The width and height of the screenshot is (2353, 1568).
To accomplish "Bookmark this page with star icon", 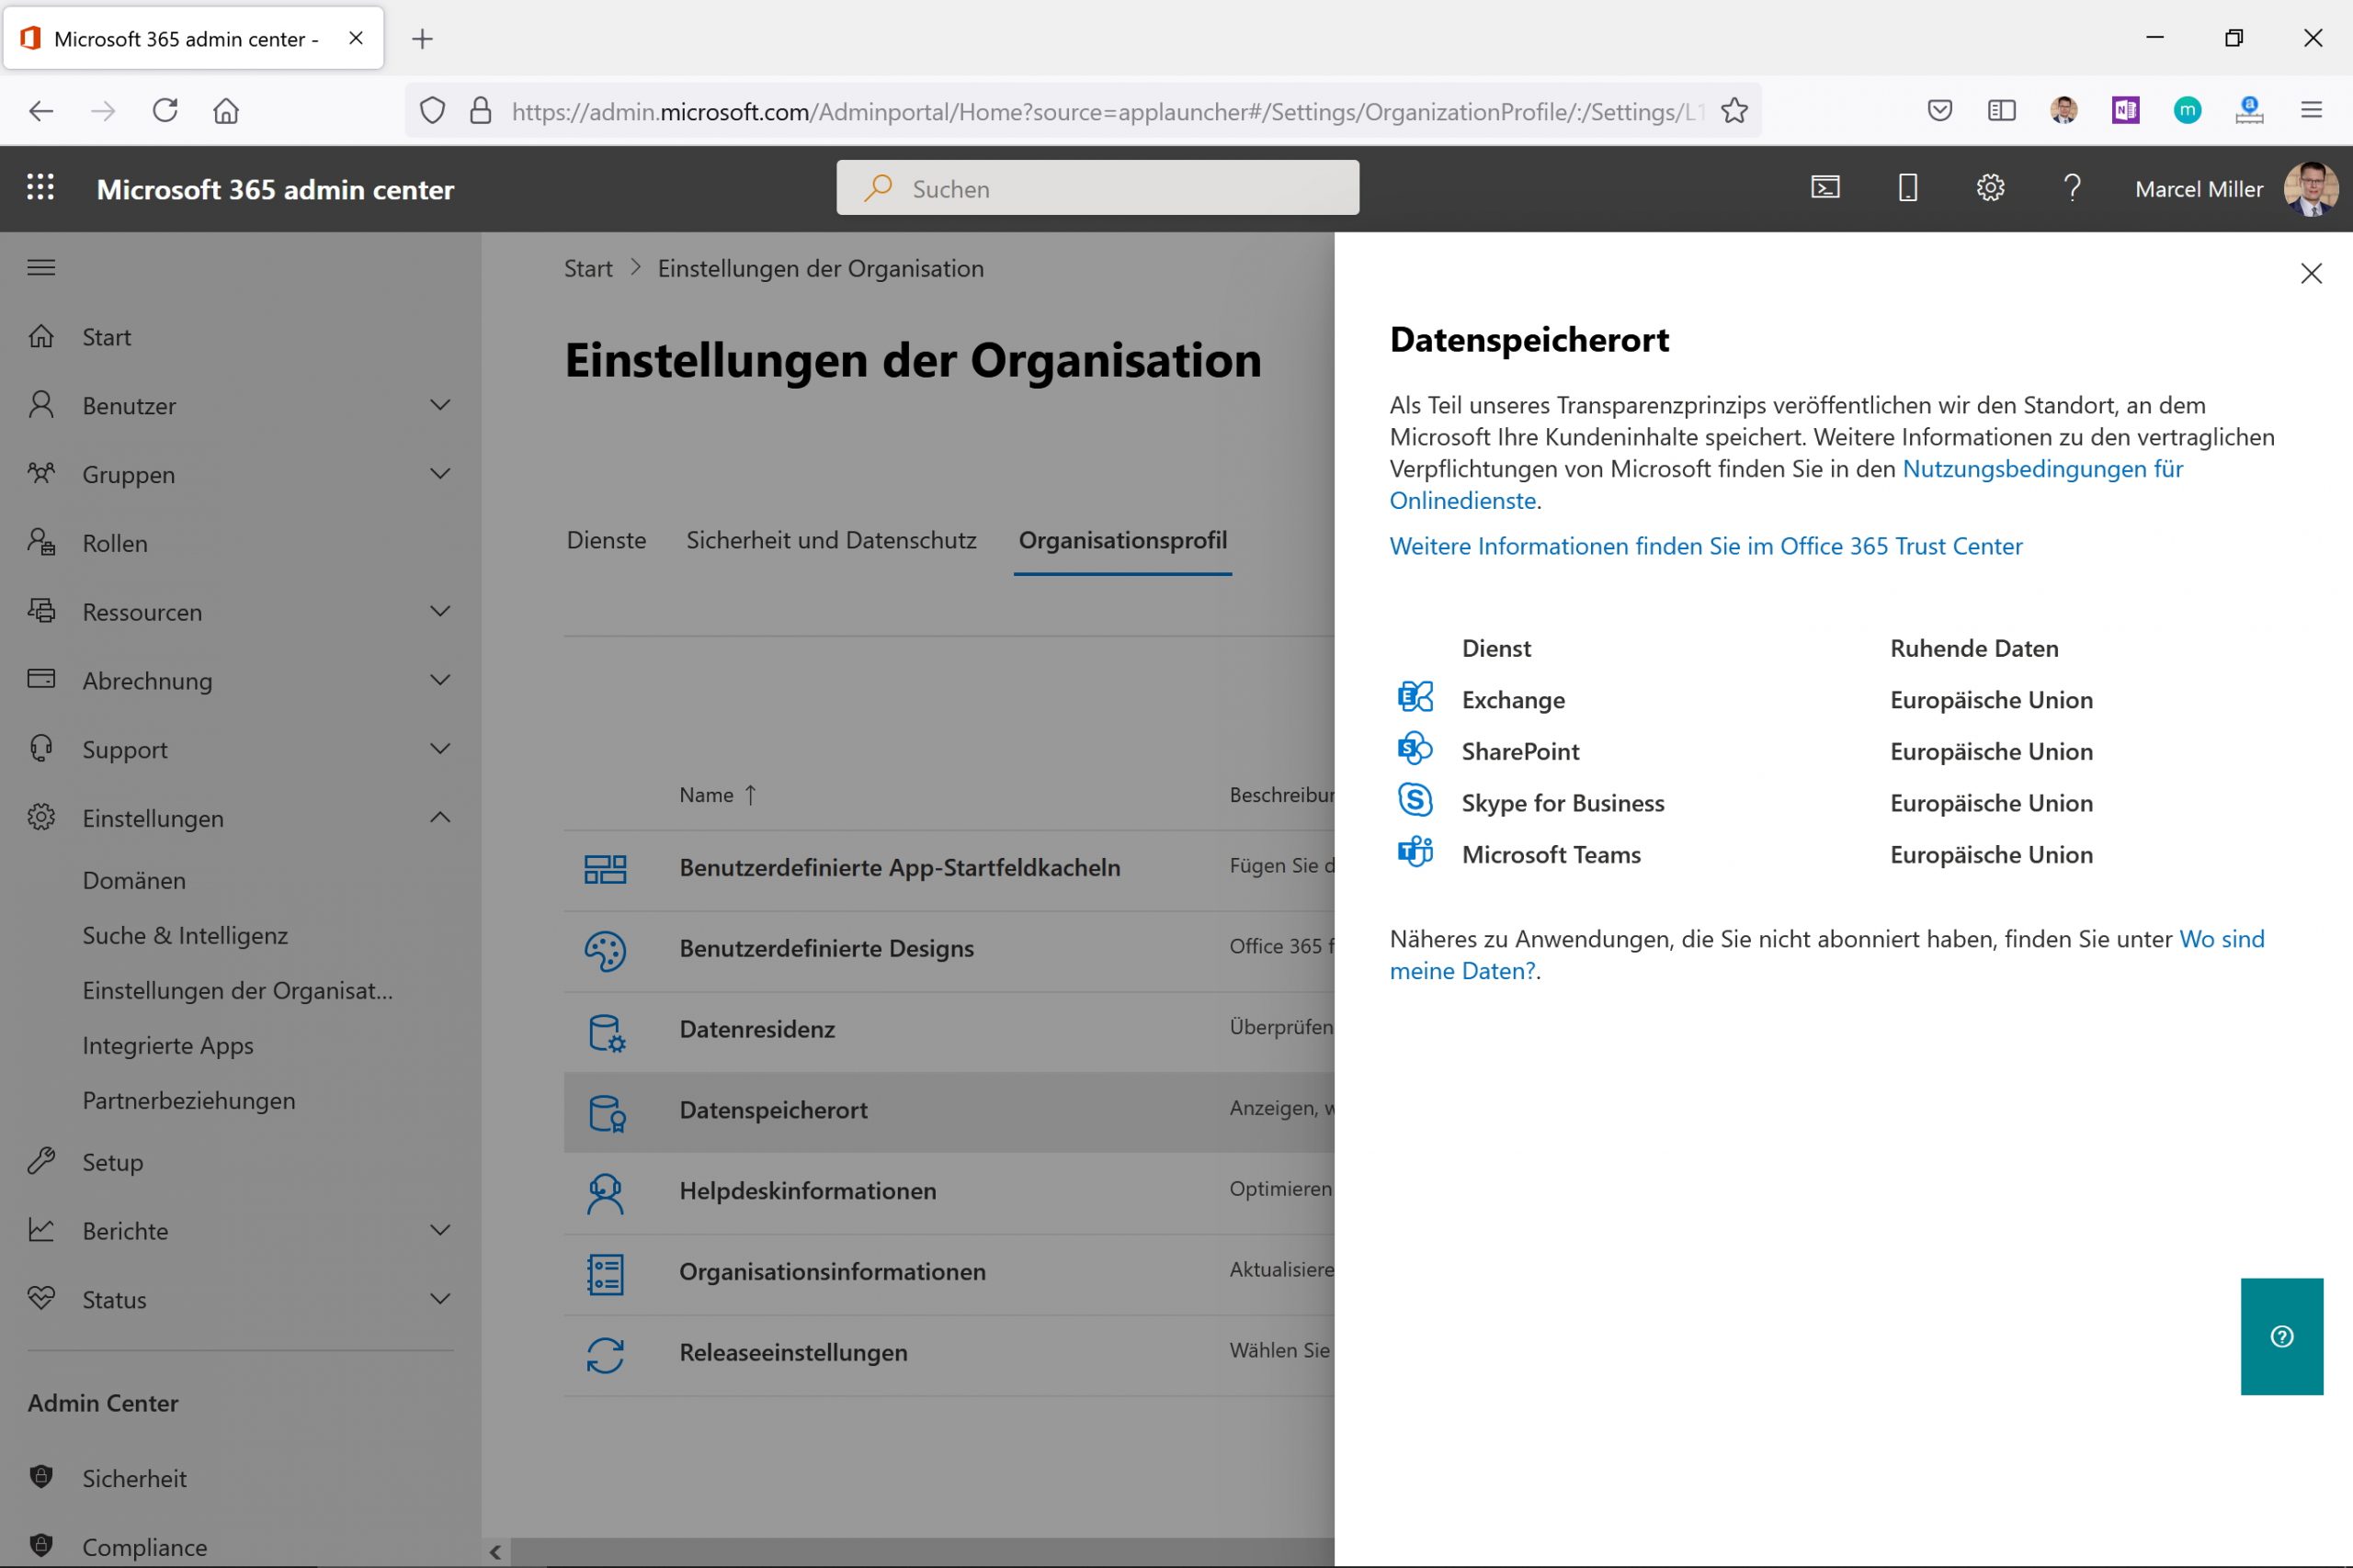I will pyautogui.click(x=1734, y=110).
